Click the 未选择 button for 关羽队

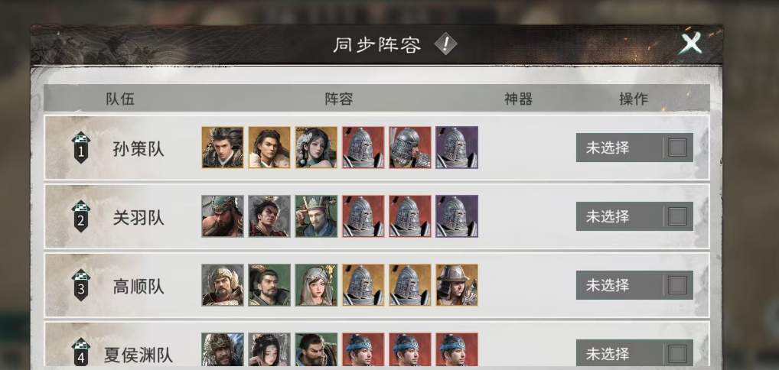tap(634, 216)
